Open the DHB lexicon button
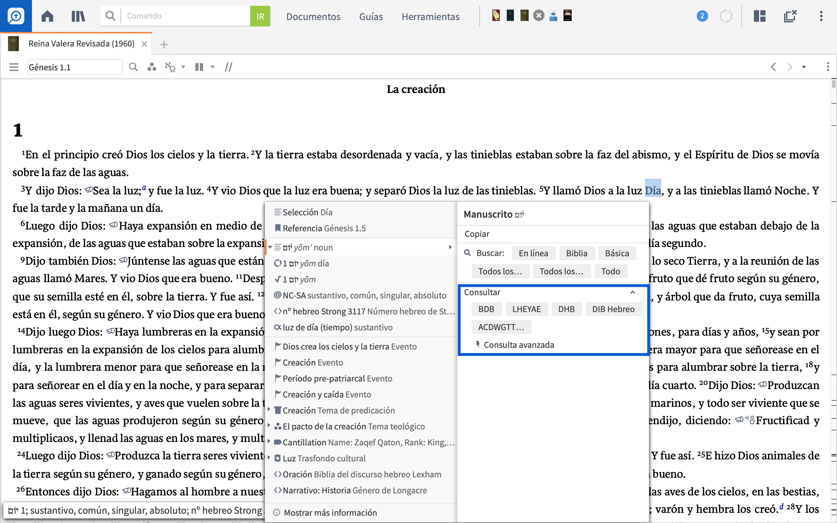Screen dimensions: 837x523 [x=566, y=309]
